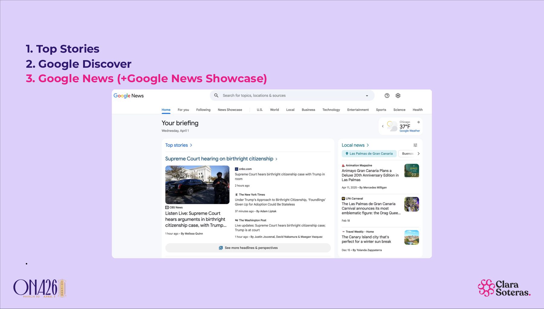Open the Following tab
544x309 pixels.
203,110
